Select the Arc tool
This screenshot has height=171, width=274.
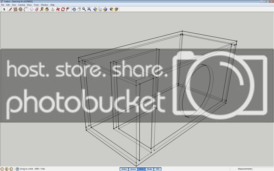click(x=26, y=9)
